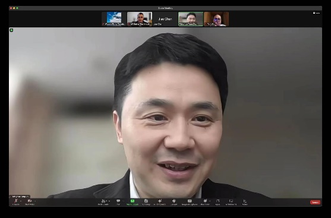Unmute the microphone
Screen dimensions: 331x218
(x=15, y=201)
